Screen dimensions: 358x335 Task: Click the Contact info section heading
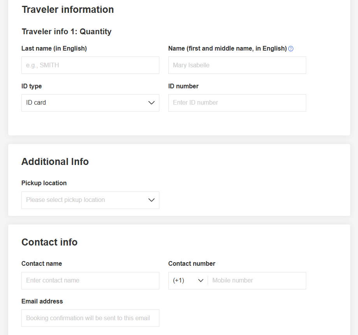pos(49,242)
